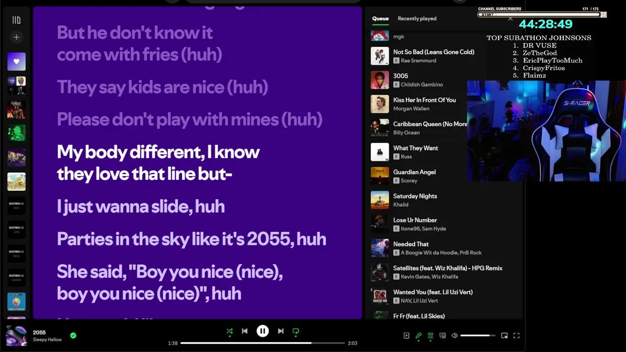Toggle repeat mode

tap(296, 331)
